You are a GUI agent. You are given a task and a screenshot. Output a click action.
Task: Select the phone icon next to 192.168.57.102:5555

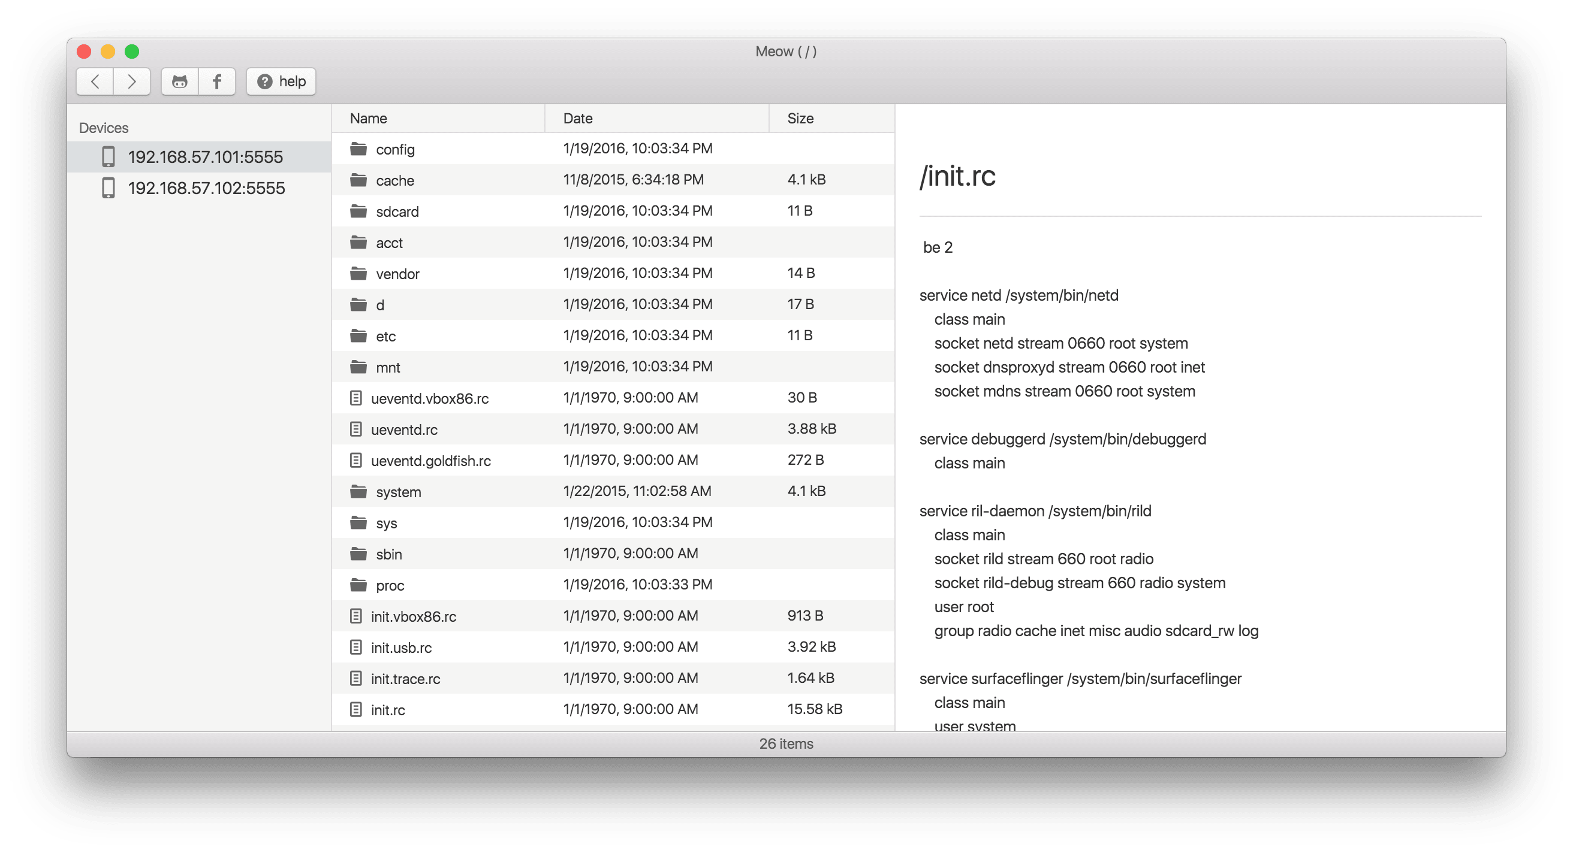tap(110, 188)
